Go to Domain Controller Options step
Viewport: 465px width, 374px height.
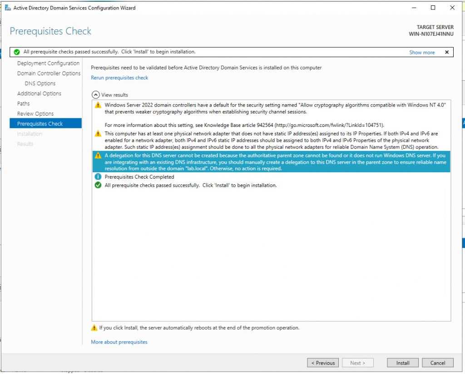click(49, 73)
